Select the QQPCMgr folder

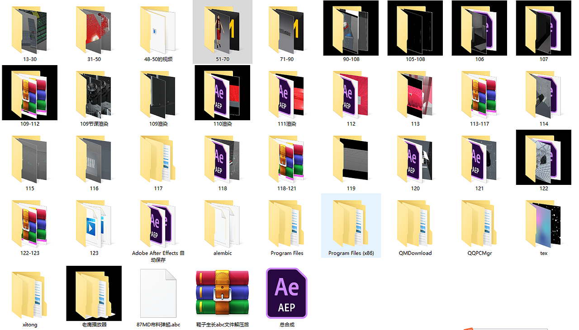[479, 224]
